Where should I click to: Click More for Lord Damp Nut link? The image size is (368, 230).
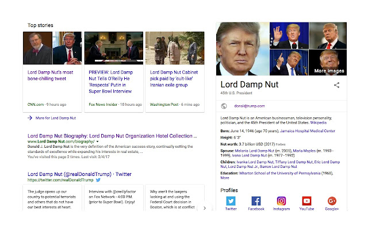[x=56, y=118]
